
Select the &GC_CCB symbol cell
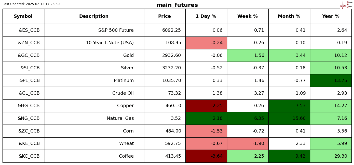29,55
